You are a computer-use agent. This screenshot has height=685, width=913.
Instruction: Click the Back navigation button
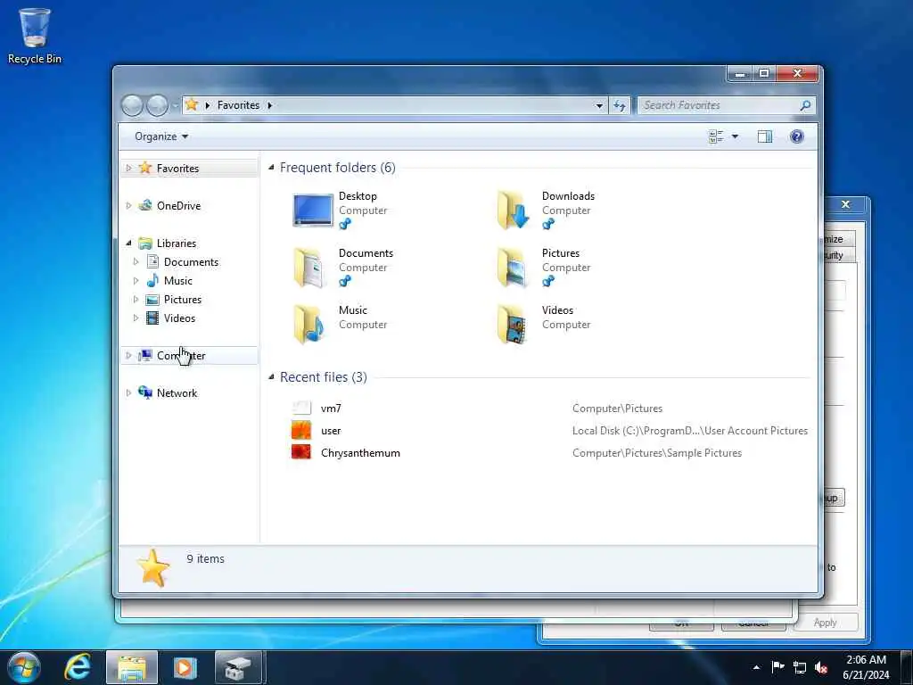(132, 105)
